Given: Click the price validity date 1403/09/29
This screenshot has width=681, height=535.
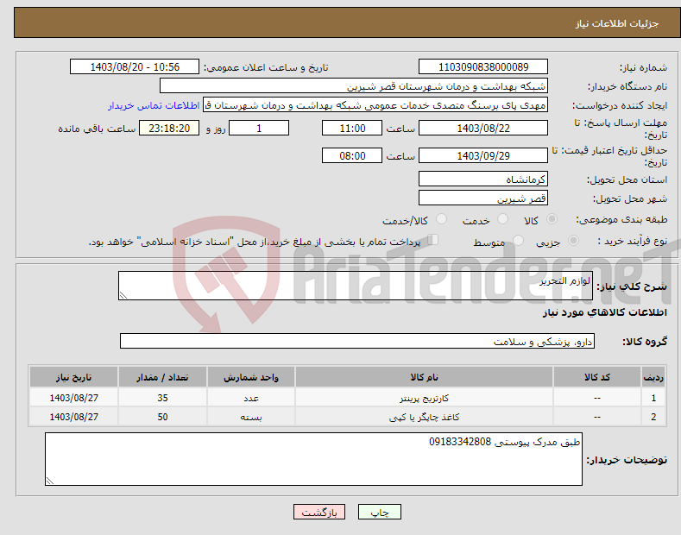Looking at the screenshot, I should point(483,155).
